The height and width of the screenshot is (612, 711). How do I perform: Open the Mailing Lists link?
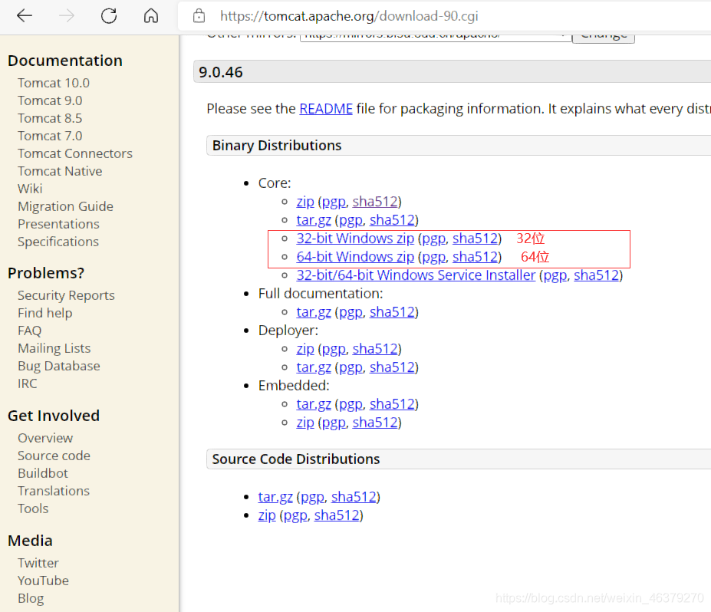54,349
